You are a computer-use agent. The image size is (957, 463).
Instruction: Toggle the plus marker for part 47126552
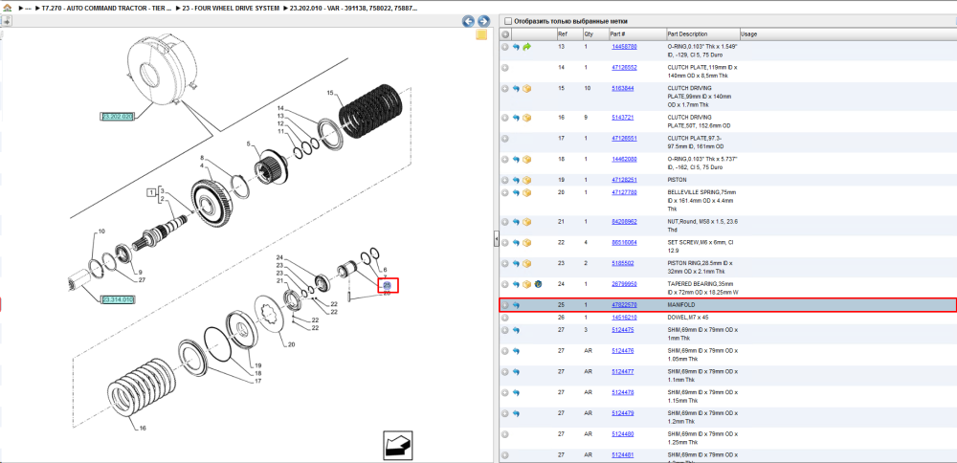[504, 68]
